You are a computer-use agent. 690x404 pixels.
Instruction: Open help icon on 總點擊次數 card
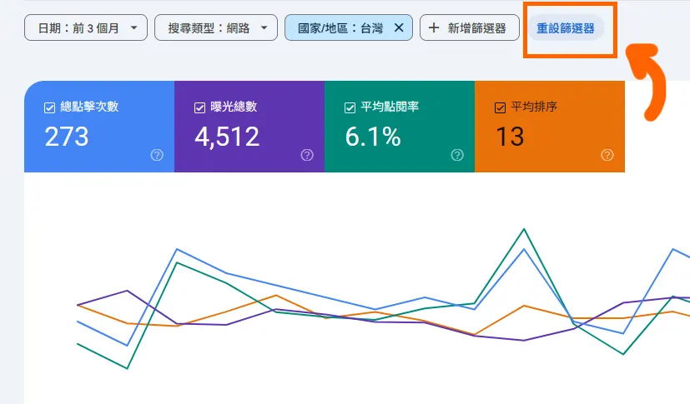click(x=157, y=155)
